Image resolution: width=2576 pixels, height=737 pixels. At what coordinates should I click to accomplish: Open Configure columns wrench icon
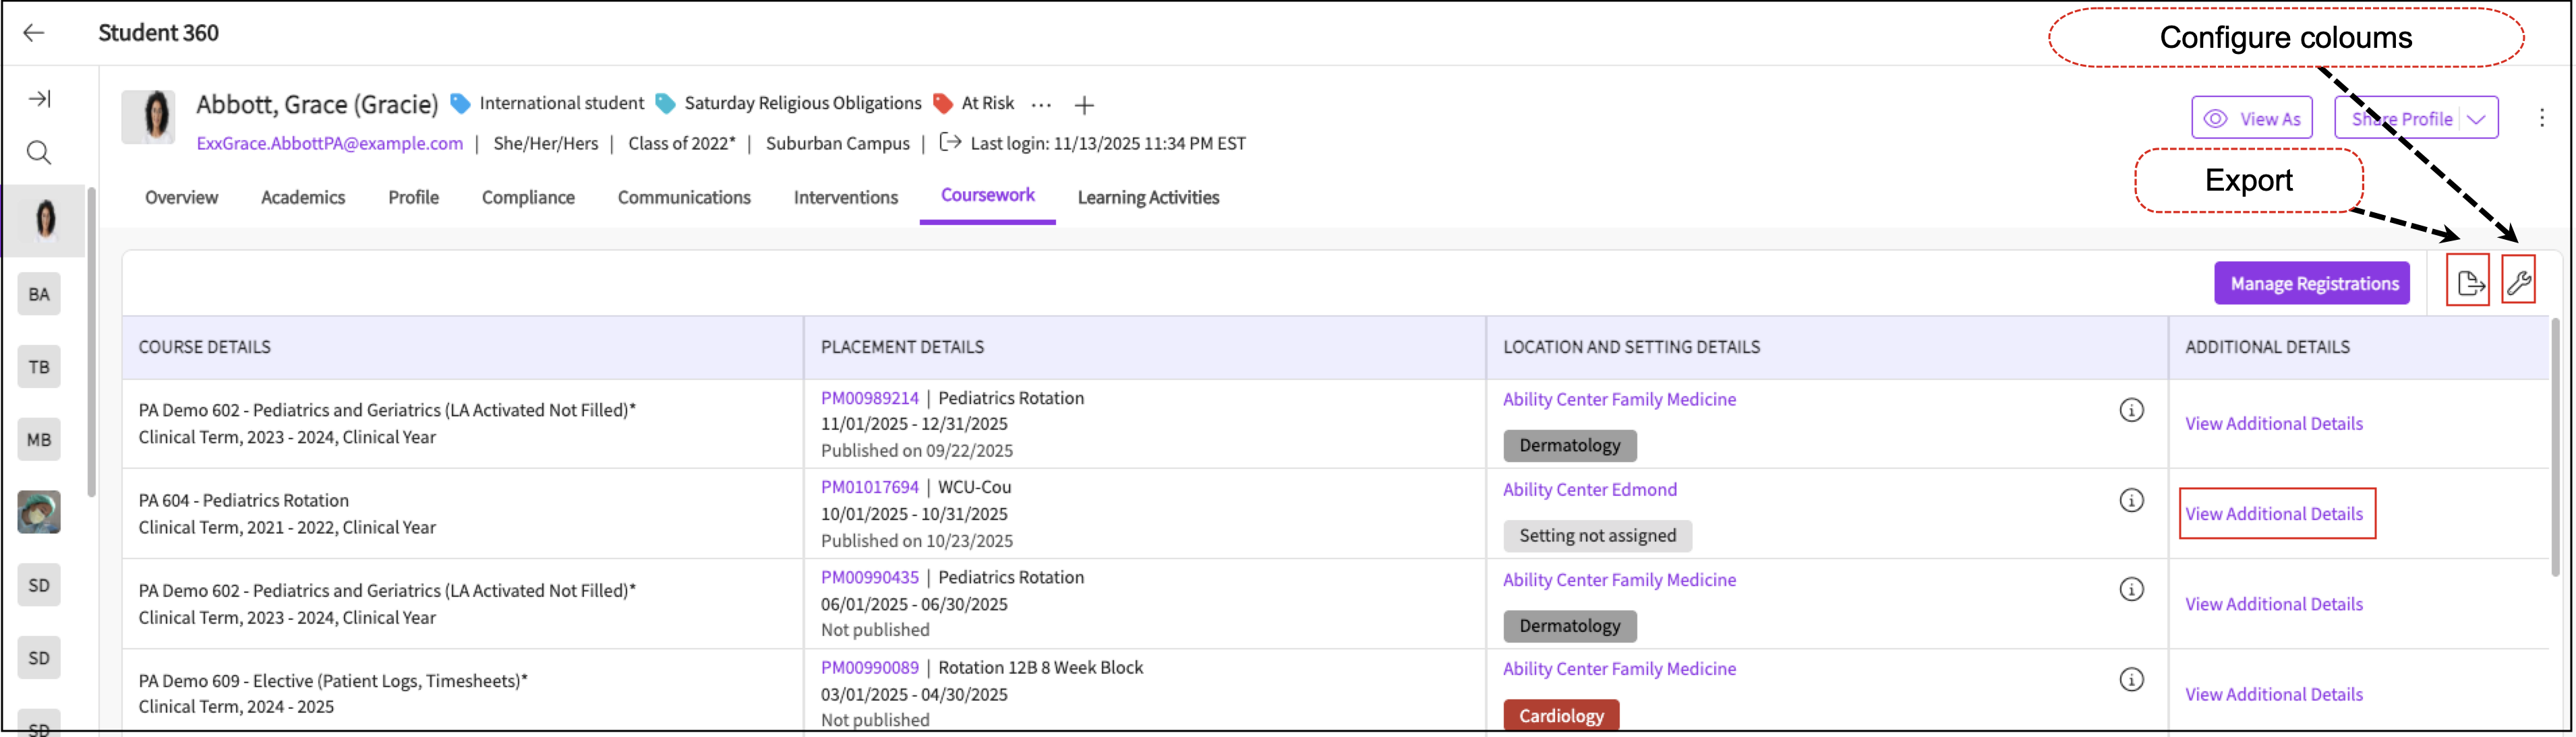pos(2520,284)
